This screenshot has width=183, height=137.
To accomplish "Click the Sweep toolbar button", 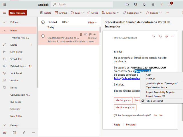I will (93, 13).
